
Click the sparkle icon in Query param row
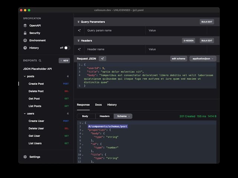pos(79,30)
